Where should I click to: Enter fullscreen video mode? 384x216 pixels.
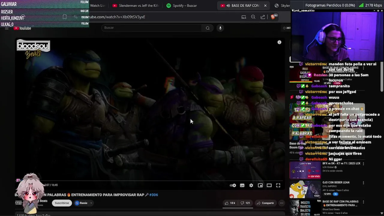click(278, 185)
